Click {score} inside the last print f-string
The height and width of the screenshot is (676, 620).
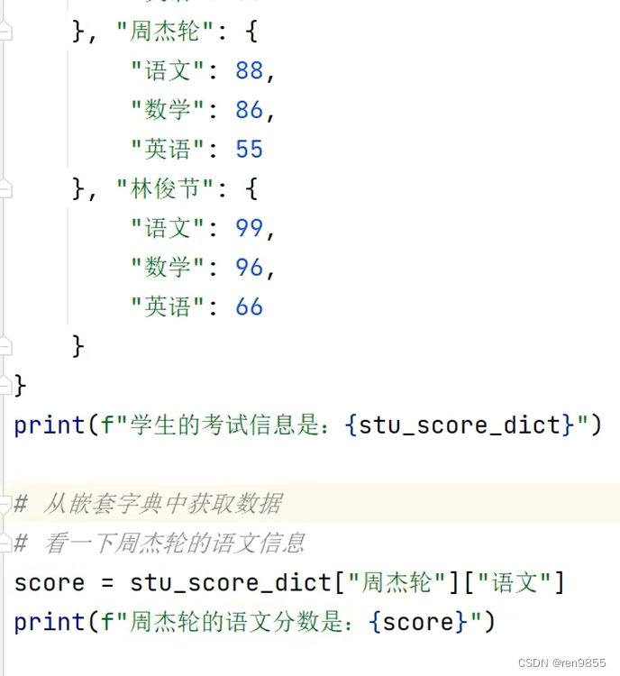click(418, 623)
